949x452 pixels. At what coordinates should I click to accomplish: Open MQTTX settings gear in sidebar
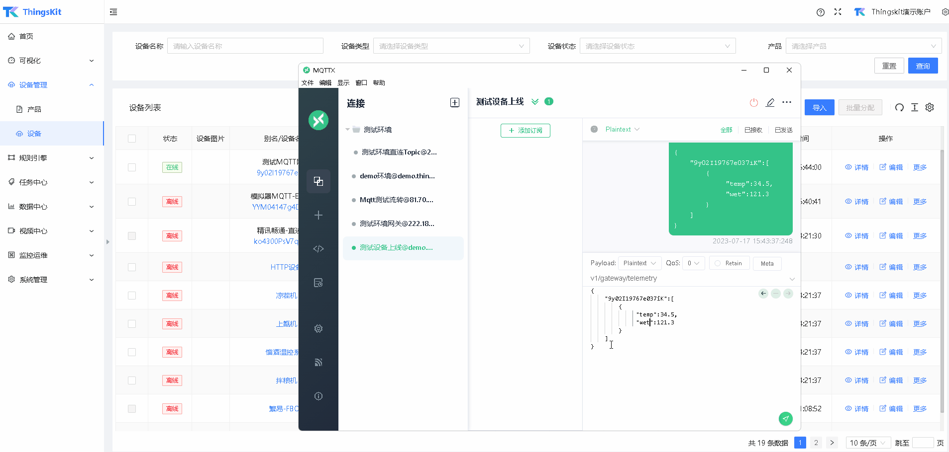point(318,328)
